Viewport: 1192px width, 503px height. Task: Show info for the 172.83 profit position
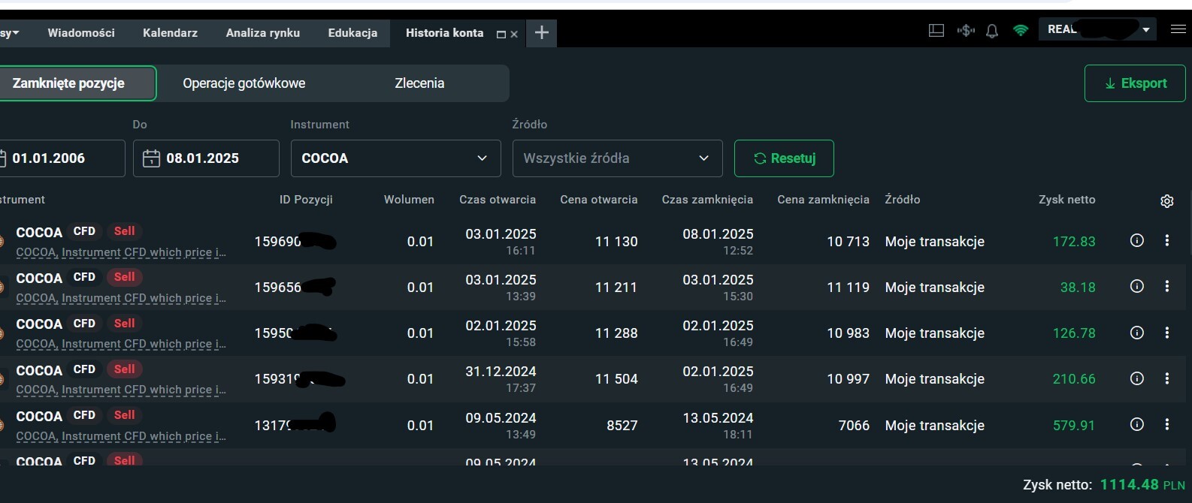coord(1136,240)
